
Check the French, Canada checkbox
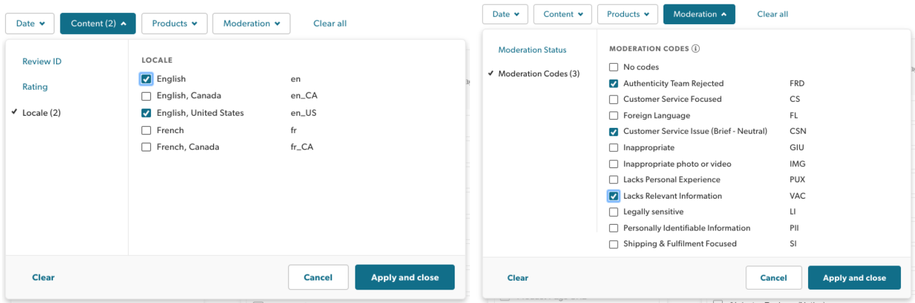tap(146, 147)
